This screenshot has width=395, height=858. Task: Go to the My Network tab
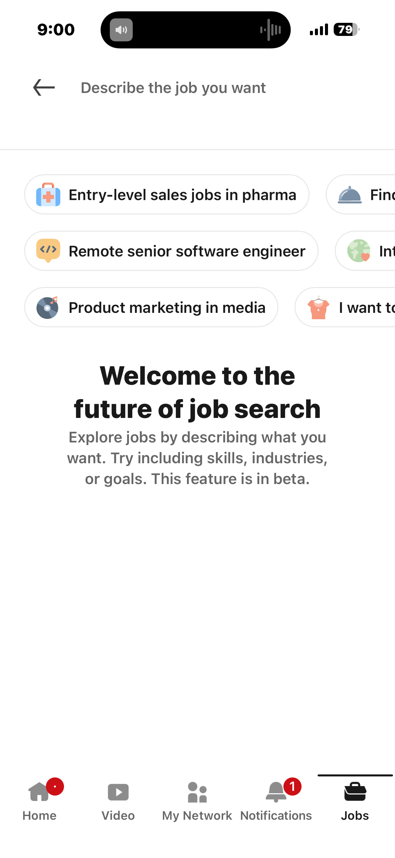pos(197,801)
